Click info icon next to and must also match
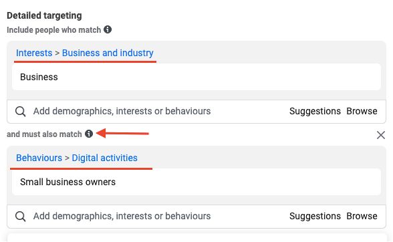Image resolution: width=393 pixels, height=242 pixels. (89, 134)
